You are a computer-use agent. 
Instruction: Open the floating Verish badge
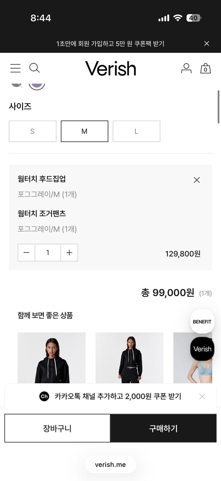pyautogui.click(x=202, y=349)
